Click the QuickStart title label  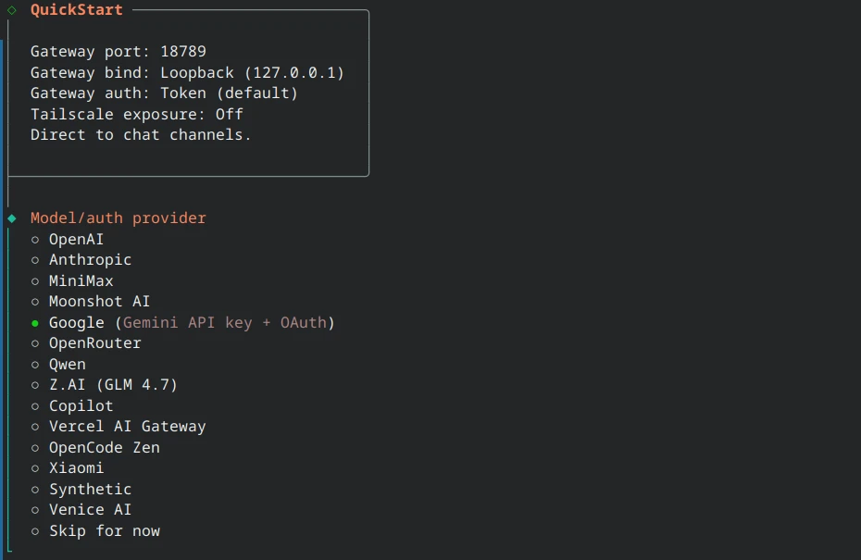(75, 10)
